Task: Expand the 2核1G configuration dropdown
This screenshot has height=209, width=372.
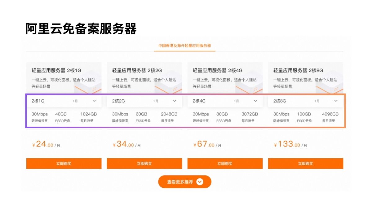Action: [x=64, y=101]
